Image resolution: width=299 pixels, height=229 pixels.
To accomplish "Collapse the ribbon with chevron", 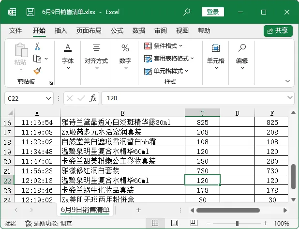I will [287, 81].
